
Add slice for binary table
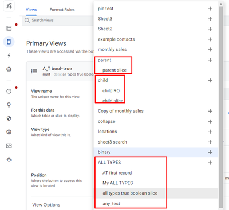point(210,152)
